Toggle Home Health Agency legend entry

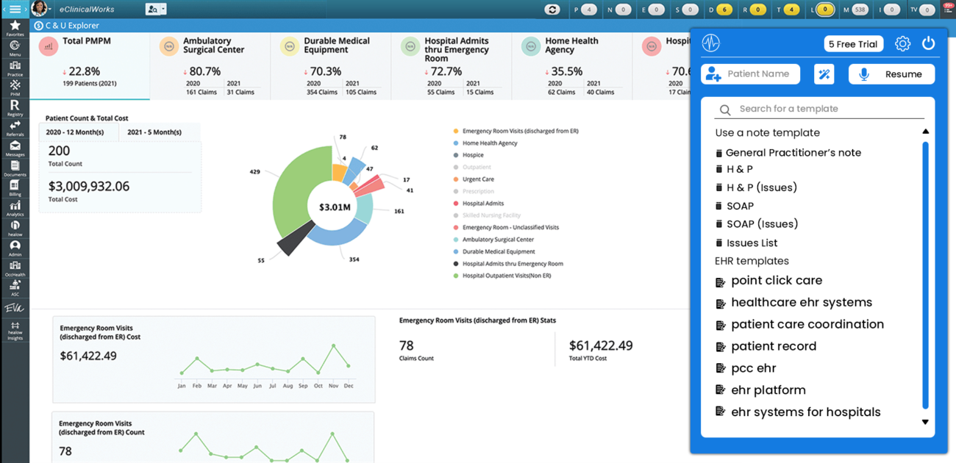coord(485,143)
